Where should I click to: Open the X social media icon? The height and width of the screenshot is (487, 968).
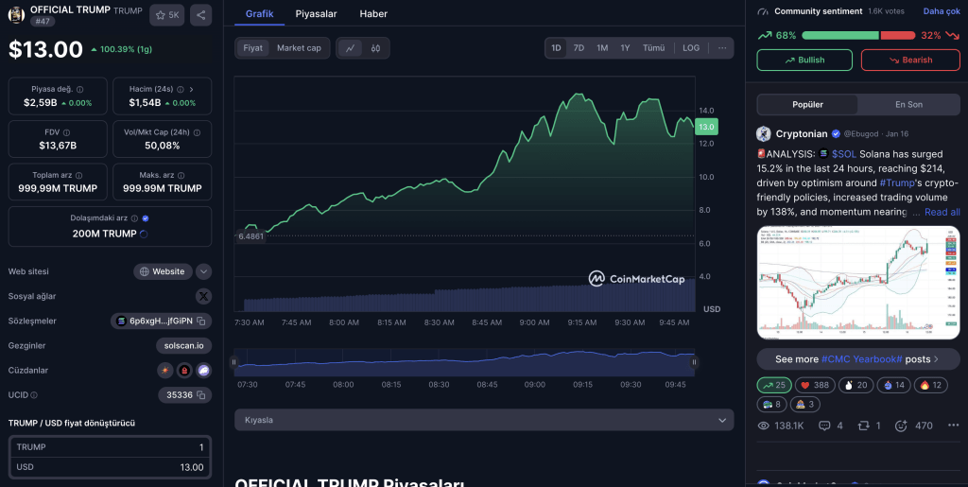point(203,296)
